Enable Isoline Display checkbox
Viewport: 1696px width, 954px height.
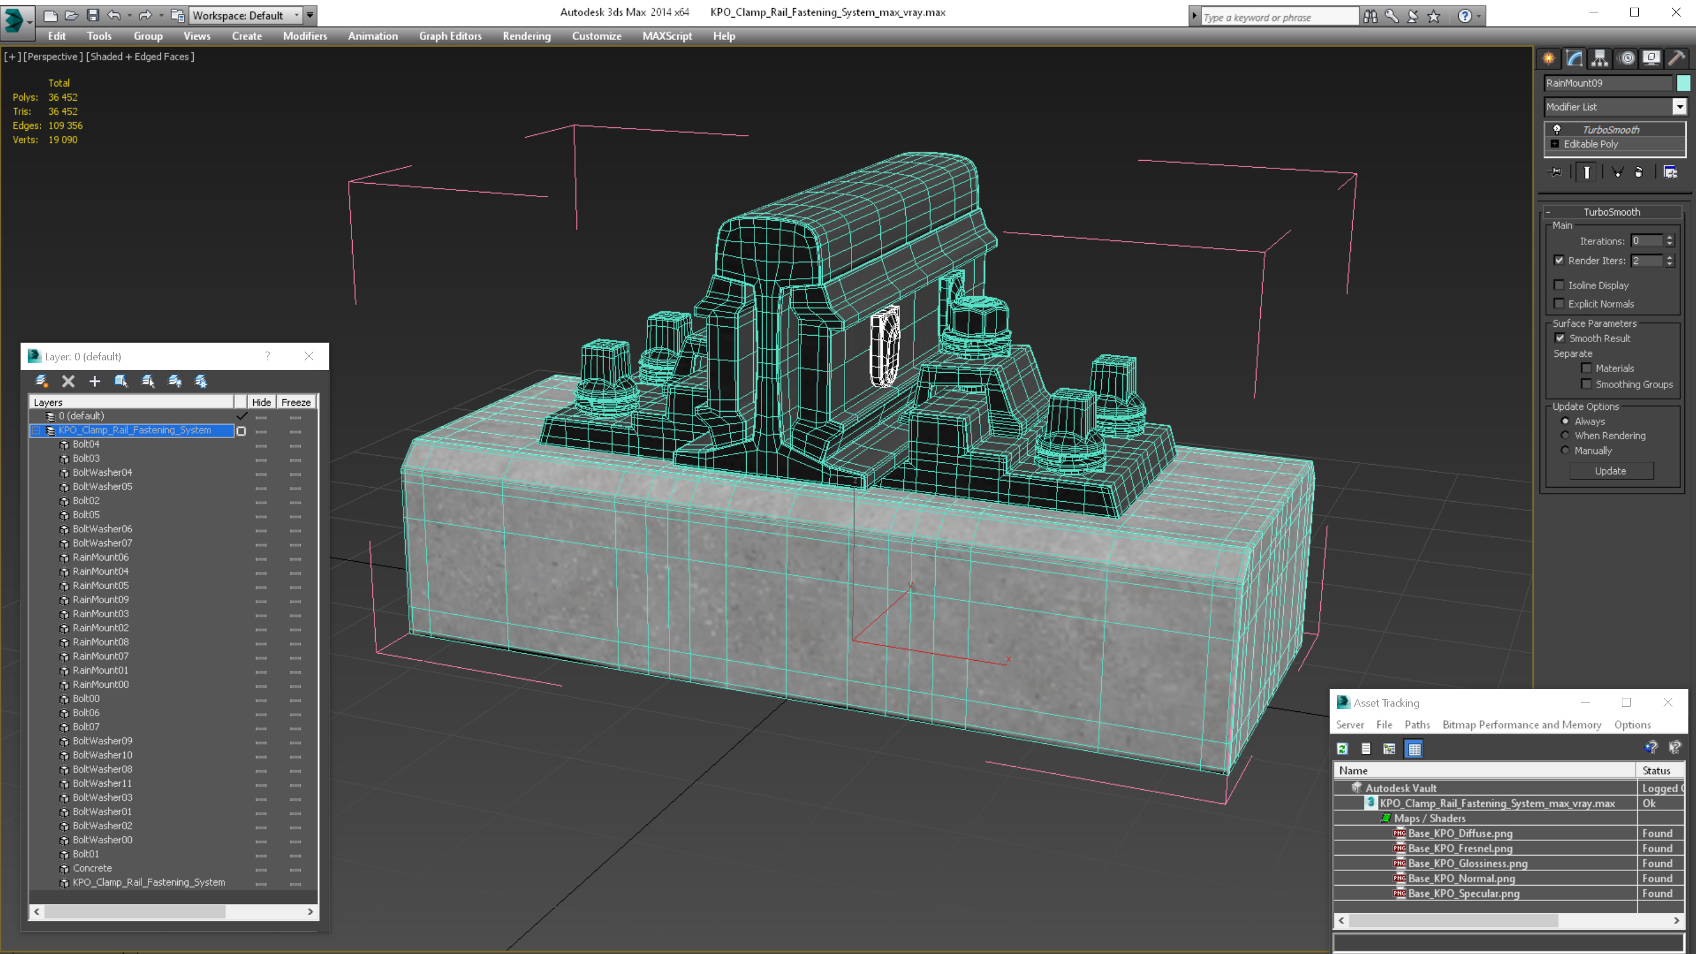(1558, 285)
